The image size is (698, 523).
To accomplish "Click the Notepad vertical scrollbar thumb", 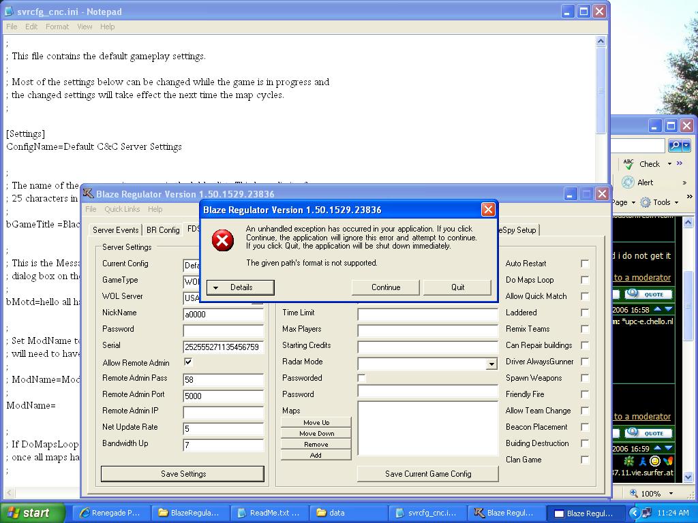I will point(601,90).
